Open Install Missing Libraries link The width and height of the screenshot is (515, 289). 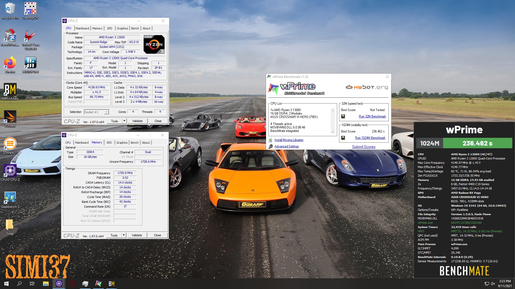[x=289, y=140]
